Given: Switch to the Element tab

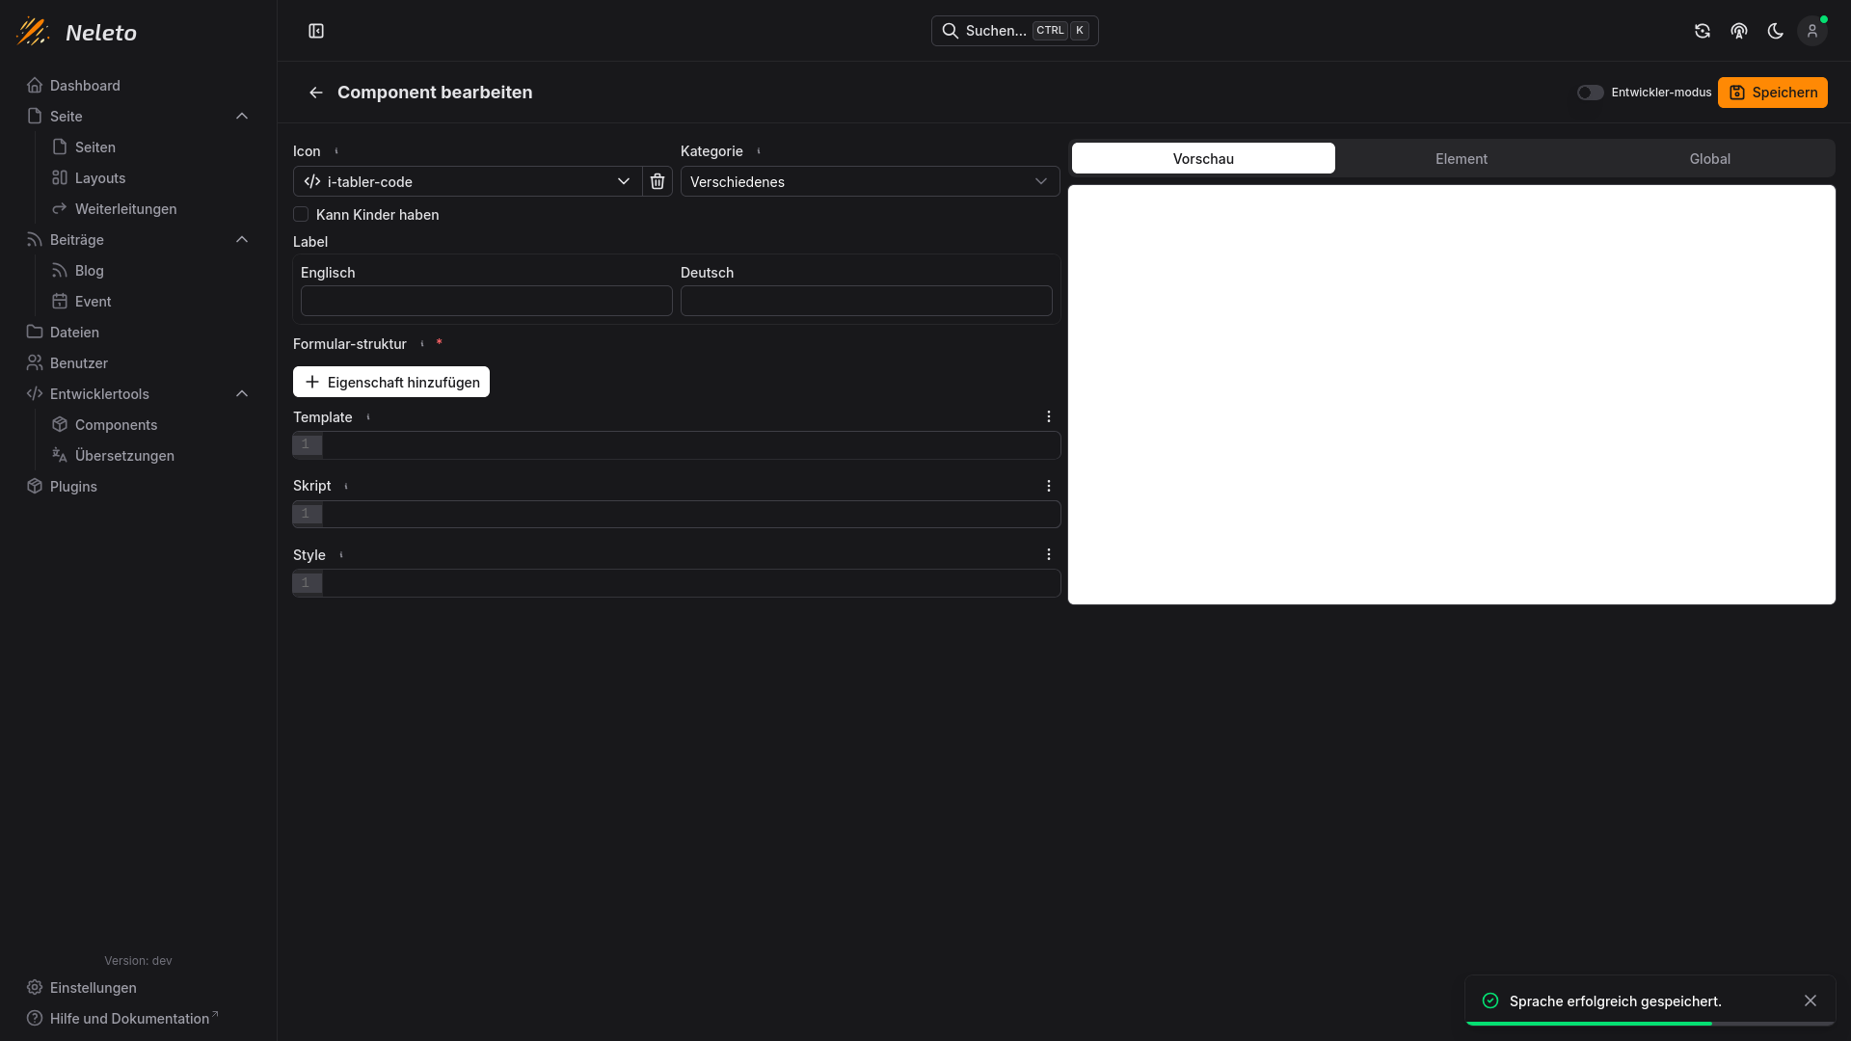Looking at the screenshot, I should click(1461, 158).
